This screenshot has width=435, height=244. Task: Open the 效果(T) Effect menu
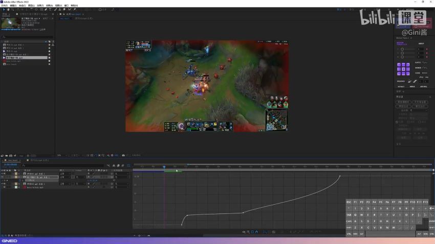tap(40, 6)
